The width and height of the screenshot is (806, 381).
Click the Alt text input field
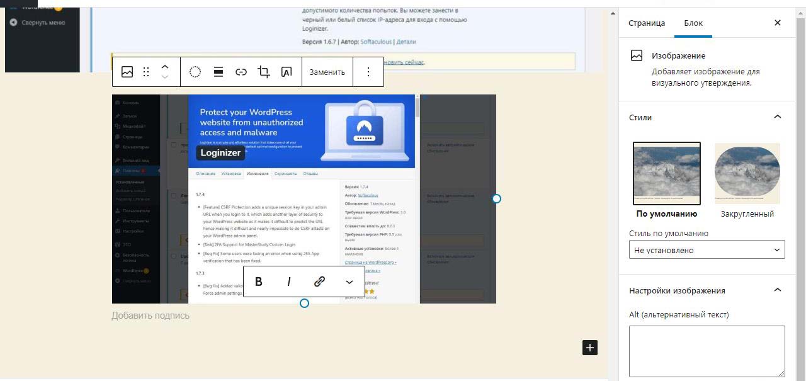(707, 351)
